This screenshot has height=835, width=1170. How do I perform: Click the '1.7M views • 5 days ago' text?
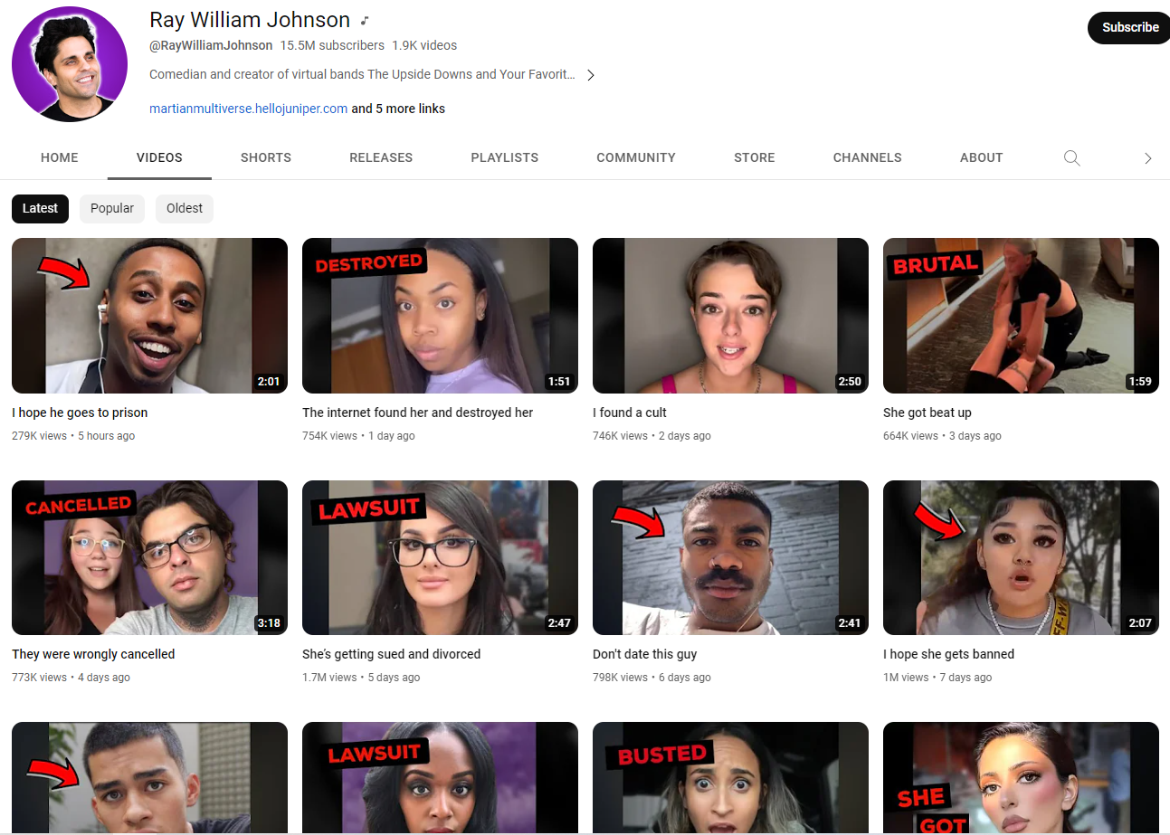click(x=361, y=678)
